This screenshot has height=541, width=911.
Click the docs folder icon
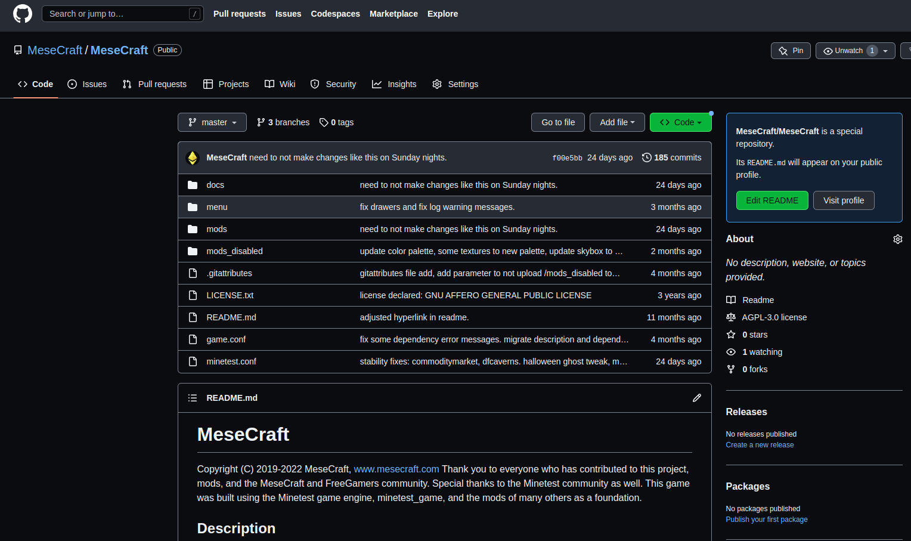193,185
